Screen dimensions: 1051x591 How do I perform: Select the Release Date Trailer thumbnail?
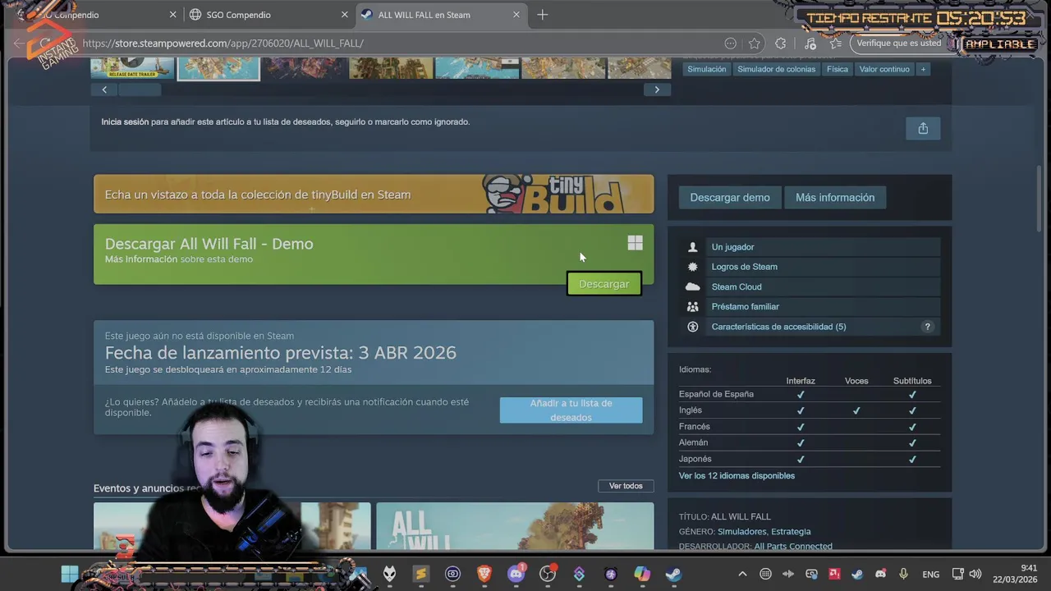pyautogui.click(x=132, y=68)
